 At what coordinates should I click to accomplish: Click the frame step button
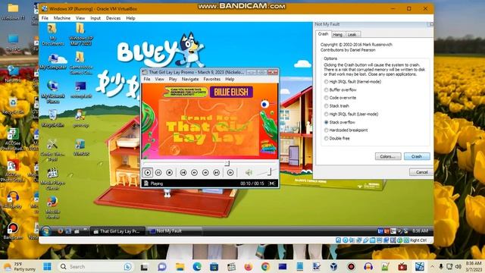(x=230, y=172)
